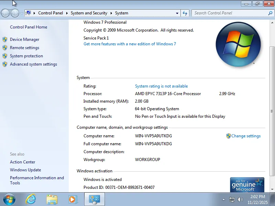Expand arrow after Control Panel breadcrumb
The width and height of the screenshot is (275, 206).
[x=67, y=13]
